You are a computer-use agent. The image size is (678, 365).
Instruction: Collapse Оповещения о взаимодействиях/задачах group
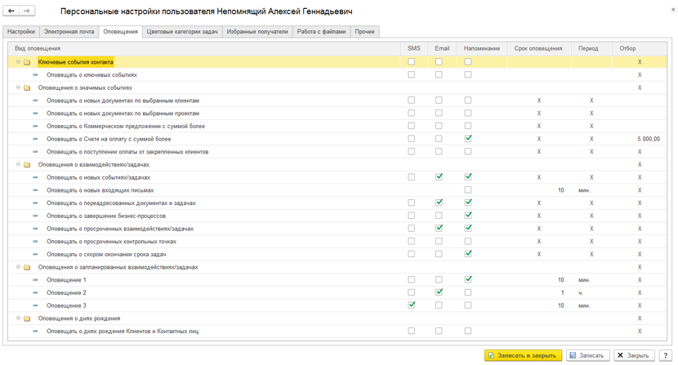coord(18,165)
